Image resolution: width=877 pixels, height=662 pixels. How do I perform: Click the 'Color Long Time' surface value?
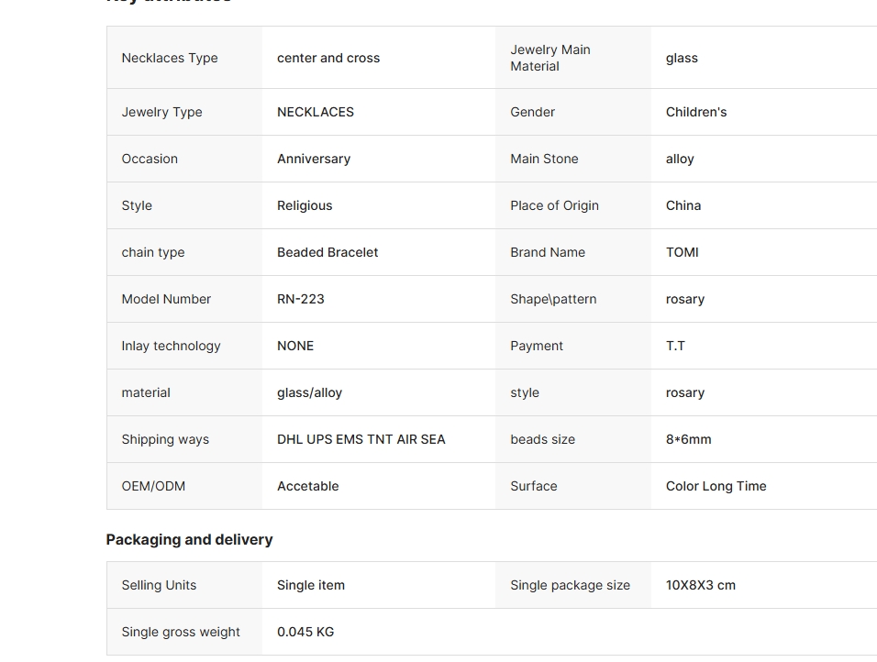click(716, 486)
